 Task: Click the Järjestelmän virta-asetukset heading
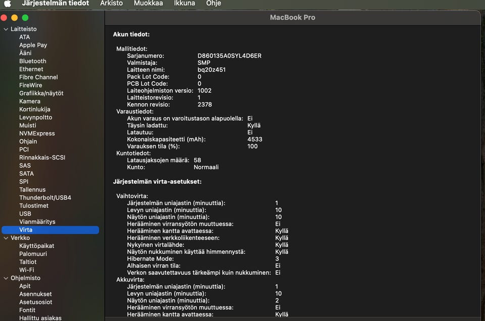[x=157, y=182]
